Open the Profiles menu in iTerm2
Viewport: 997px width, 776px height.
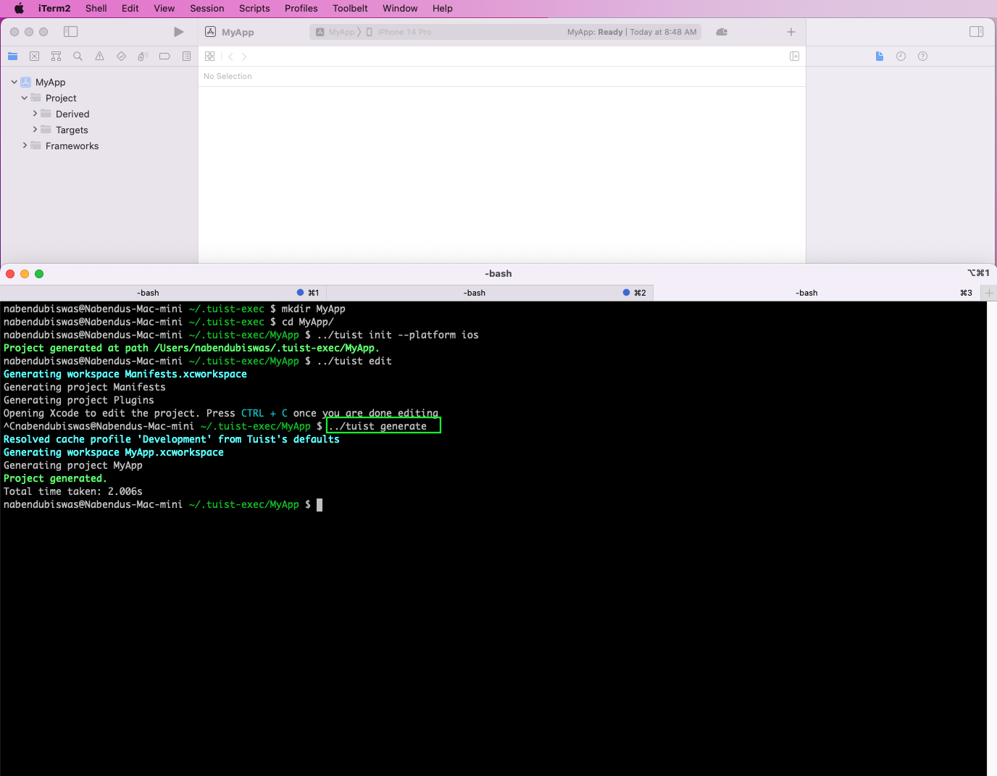(301, 9)
